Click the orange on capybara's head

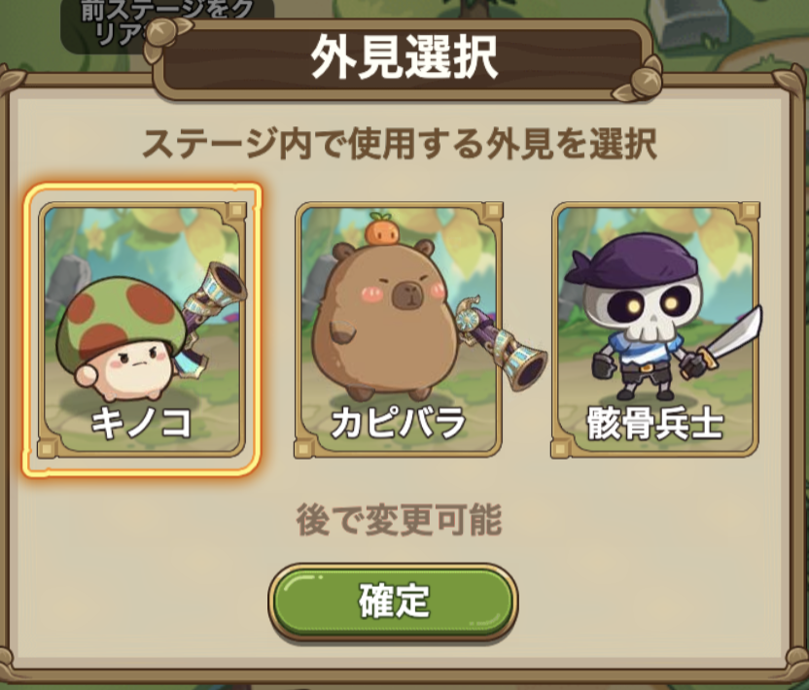click(382, 228)
